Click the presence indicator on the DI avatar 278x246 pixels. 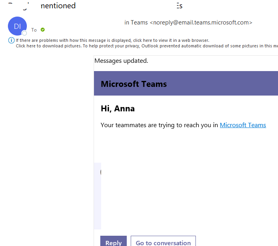(24, 33)
